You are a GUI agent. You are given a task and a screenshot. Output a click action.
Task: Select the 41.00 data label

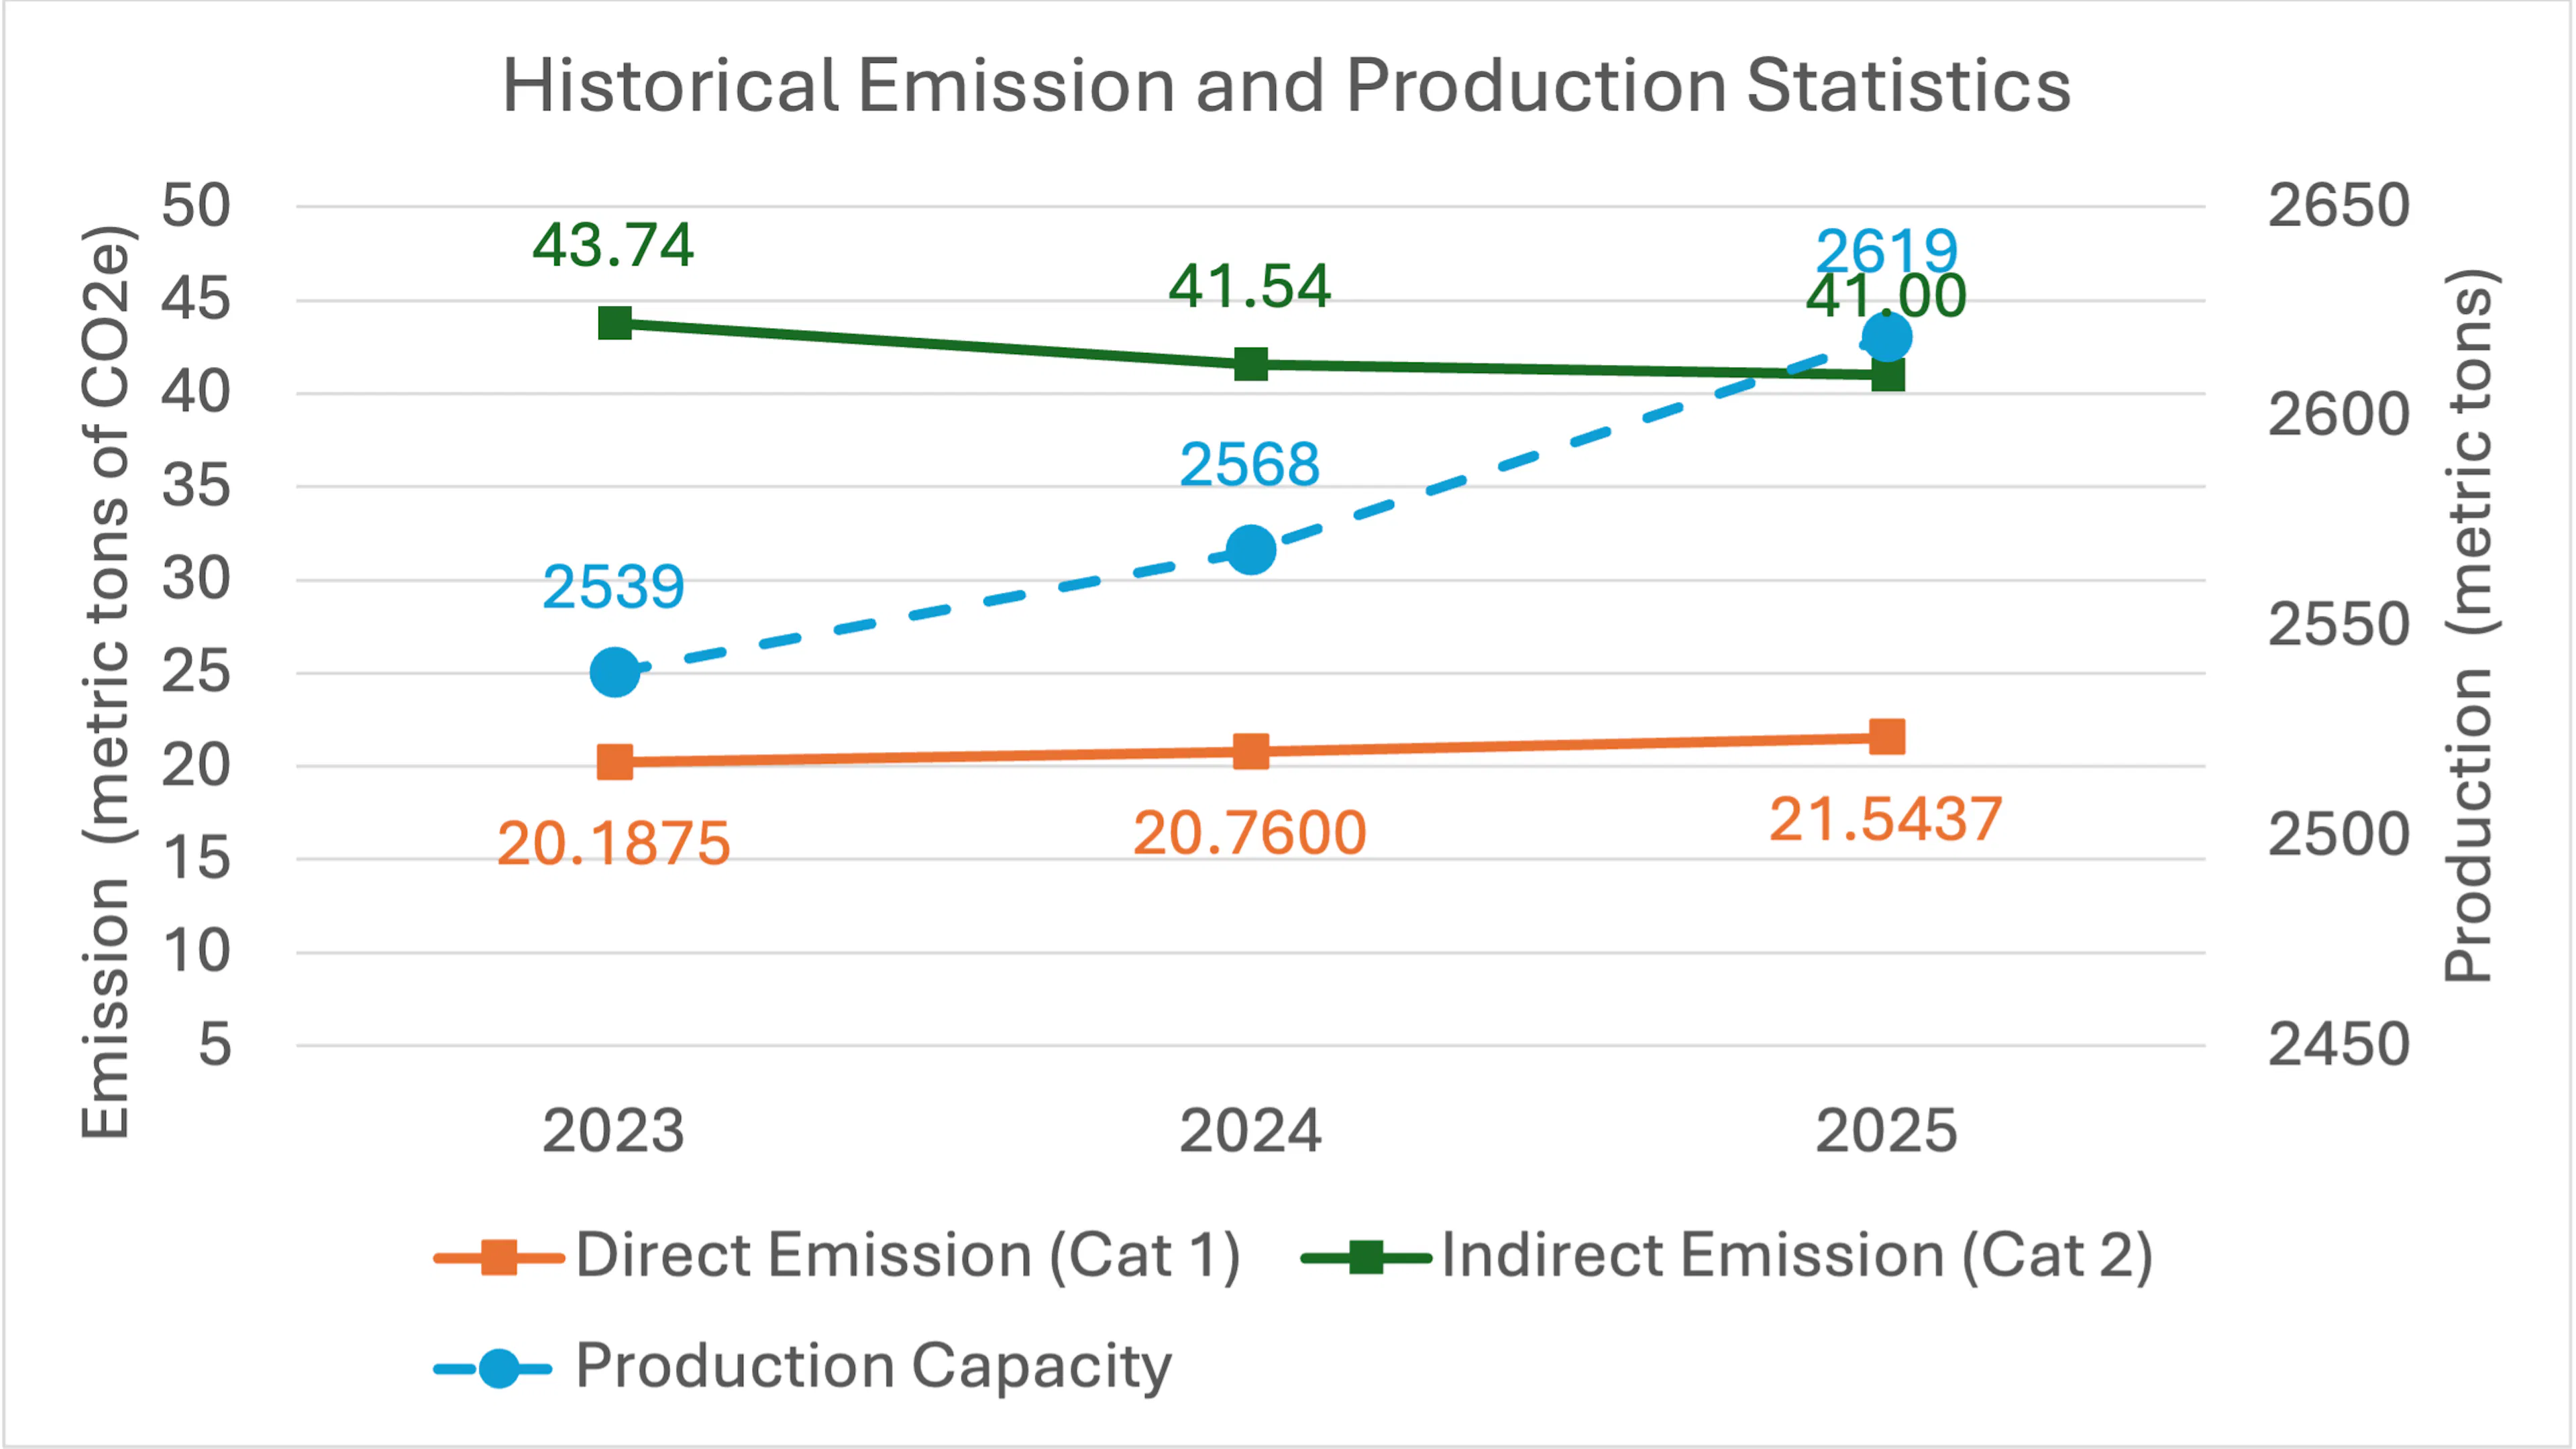click(x=1886, y=297)
